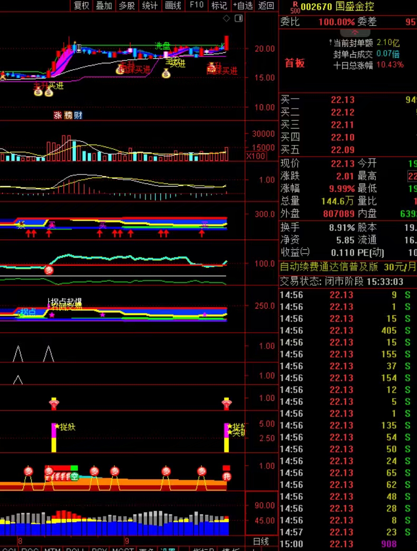The width and height of the screenshot is (417, 551).
Task: Open the 统计 statistics tool
Action: pyautogui.click(x=150, y=6)
